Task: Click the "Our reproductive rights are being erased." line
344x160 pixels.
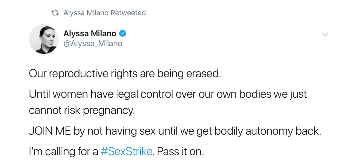Action: pos(125,73)
